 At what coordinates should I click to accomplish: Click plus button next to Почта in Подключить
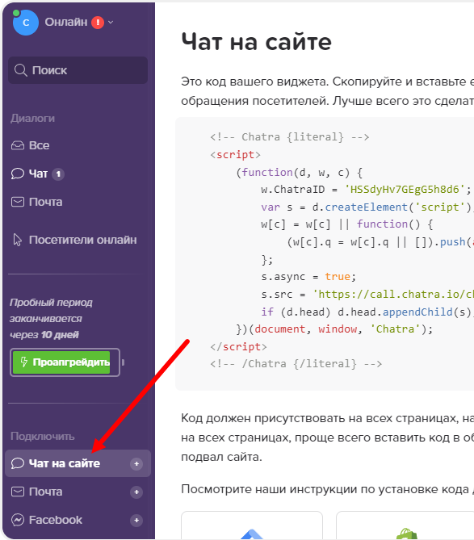point(136,492)
